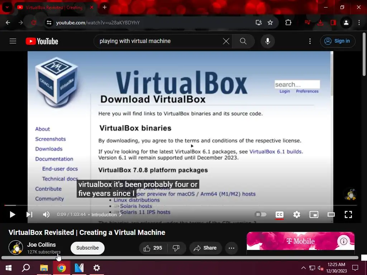Click the video title text
The height and width of the screenshot is (275, 367).
click(x=87, y=232)
